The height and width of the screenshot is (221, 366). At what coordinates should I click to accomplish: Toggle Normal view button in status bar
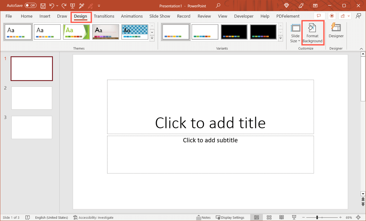257,217
